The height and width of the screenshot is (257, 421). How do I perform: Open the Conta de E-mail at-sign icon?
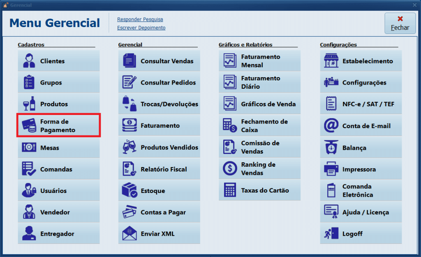pos(331,126)
